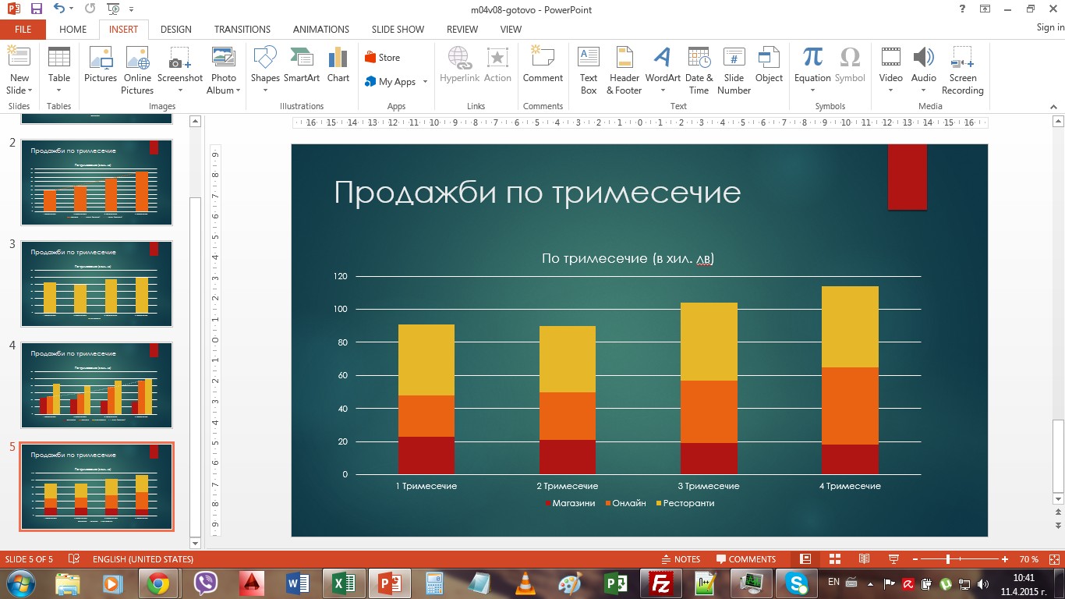Open Header & Footer settings
Viewport: 1065px width, 599px height.
click(x=624, y=70)
